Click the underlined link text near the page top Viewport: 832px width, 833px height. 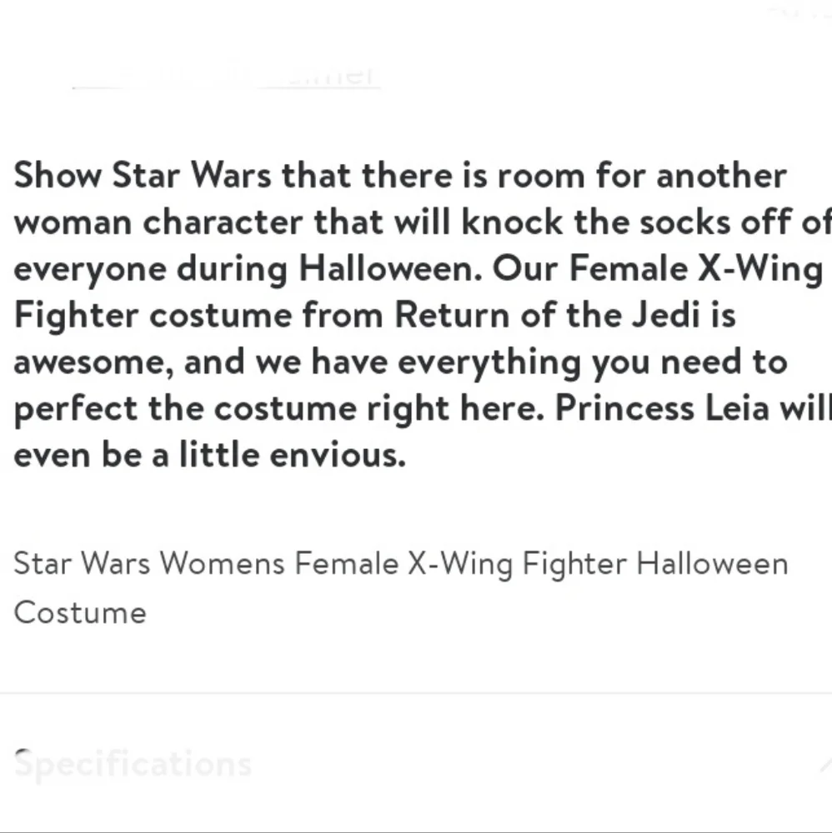click(225, 75)
